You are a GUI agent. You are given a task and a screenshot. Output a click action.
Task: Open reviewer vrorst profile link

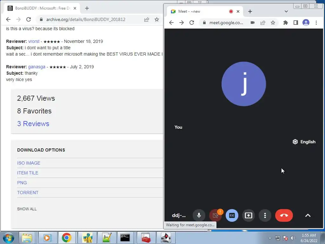(x=34, y=41)
